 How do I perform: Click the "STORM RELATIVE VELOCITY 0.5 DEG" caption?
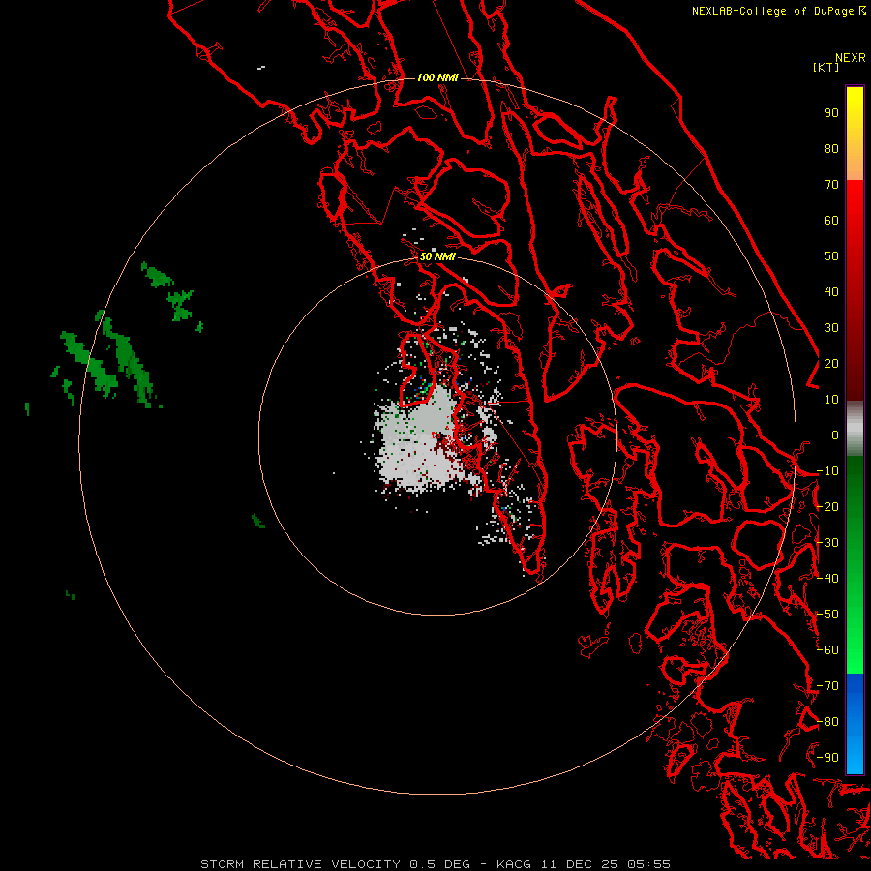tap(335, 864)
